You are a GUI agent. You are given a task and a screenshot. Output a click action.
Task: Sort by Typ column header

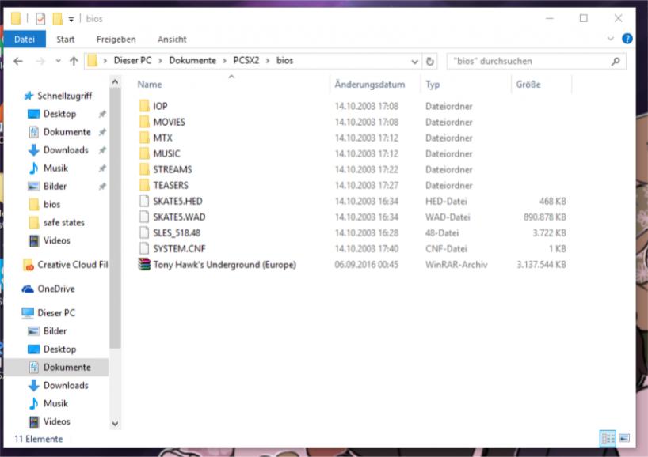click(x=433, y=85)
